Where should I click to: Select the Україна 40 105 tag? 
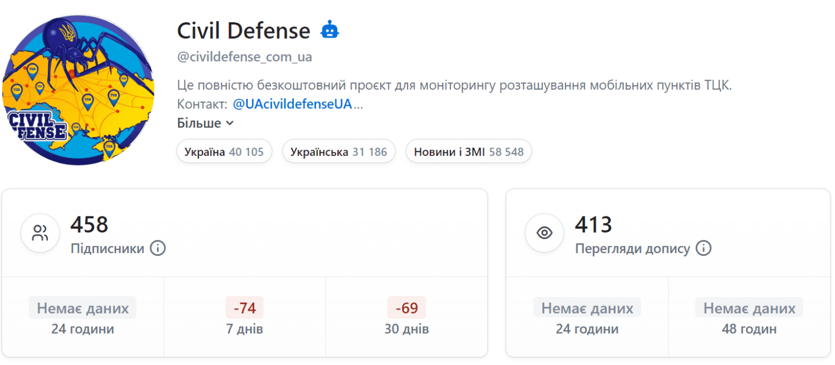point(224,152)
